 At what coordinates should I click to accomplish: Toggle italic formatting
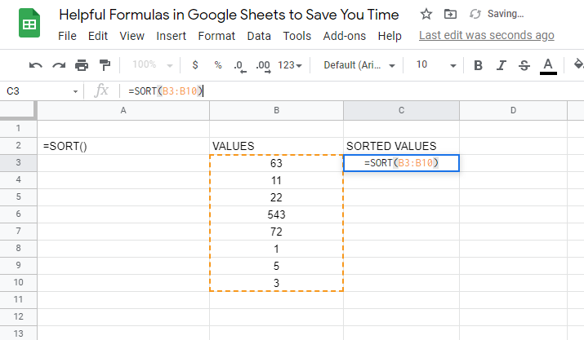pos(502,65)
